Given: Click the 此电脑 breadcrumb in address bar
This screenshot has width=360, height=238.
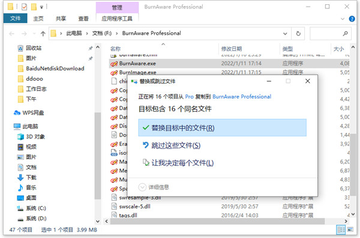Looking at the screenshot, I should 74,33.
